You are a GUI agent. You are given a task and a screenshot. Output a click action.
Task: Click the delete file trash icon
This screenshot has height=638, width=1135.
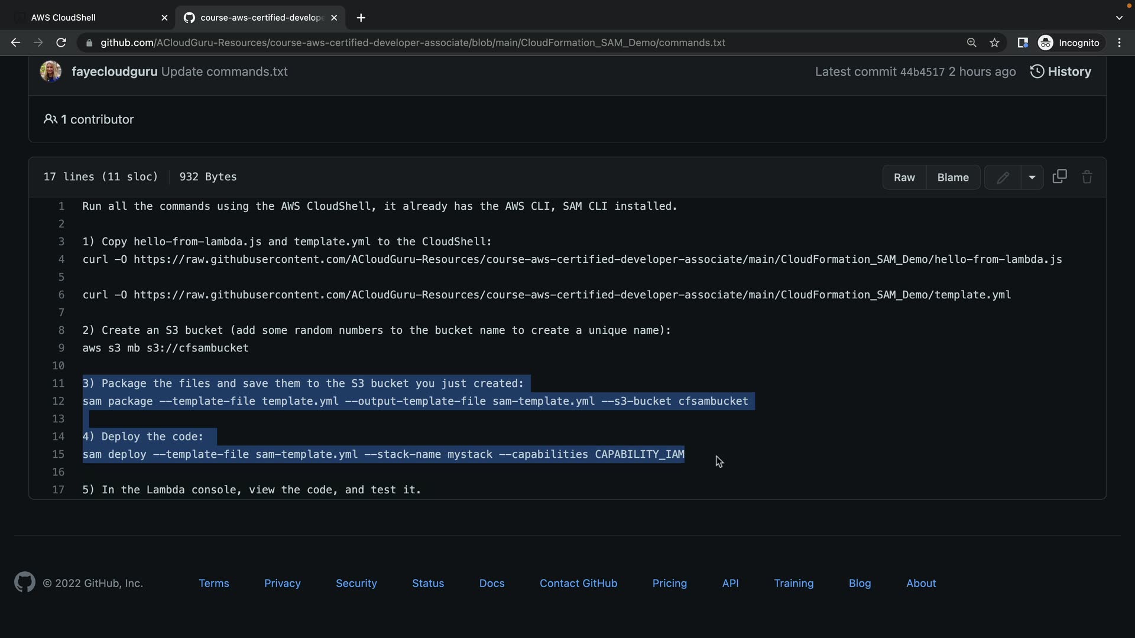pyautogui.click(x=1087, y=177)
